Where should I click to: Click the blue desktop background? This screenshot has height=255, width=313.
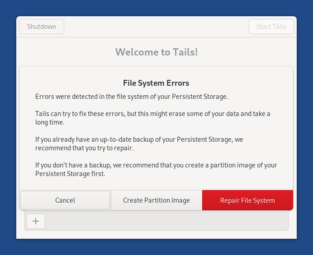(8, 135)
